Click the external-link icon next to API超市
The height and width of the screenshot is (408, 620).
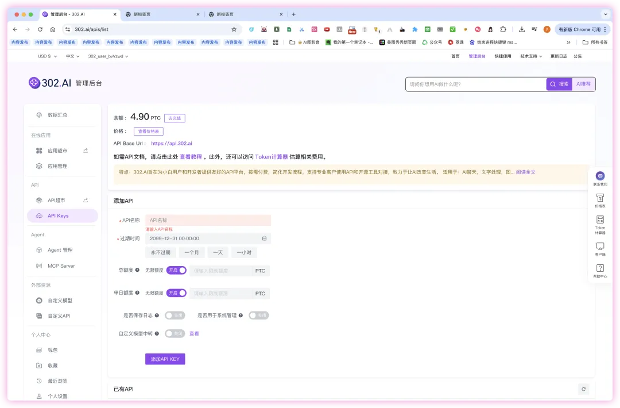pyautogui.click(x=86, y=200)
